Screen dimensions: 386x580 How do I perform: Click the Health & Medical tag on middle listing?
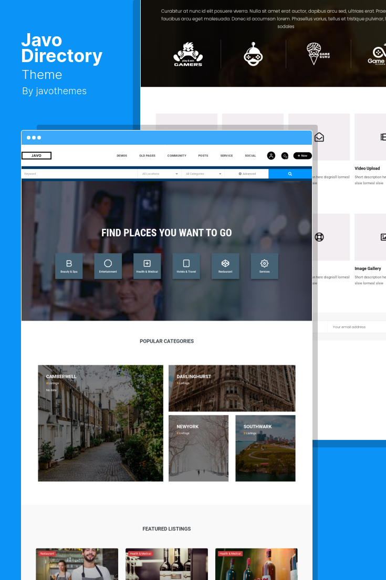point(141,554)
